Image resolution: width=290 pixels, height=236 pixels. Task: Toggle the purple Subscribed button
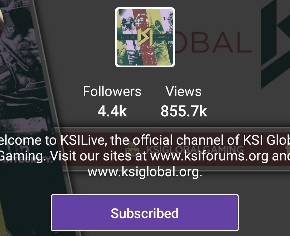(x=145, y=213)
